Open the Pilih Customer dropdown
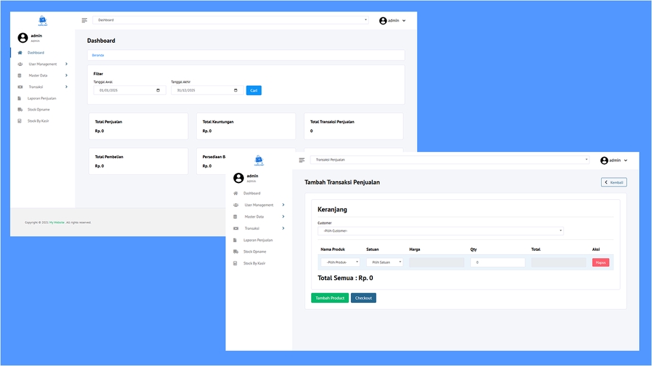The width and height of the screenshot is (652, 366). (x=440, y=231)
